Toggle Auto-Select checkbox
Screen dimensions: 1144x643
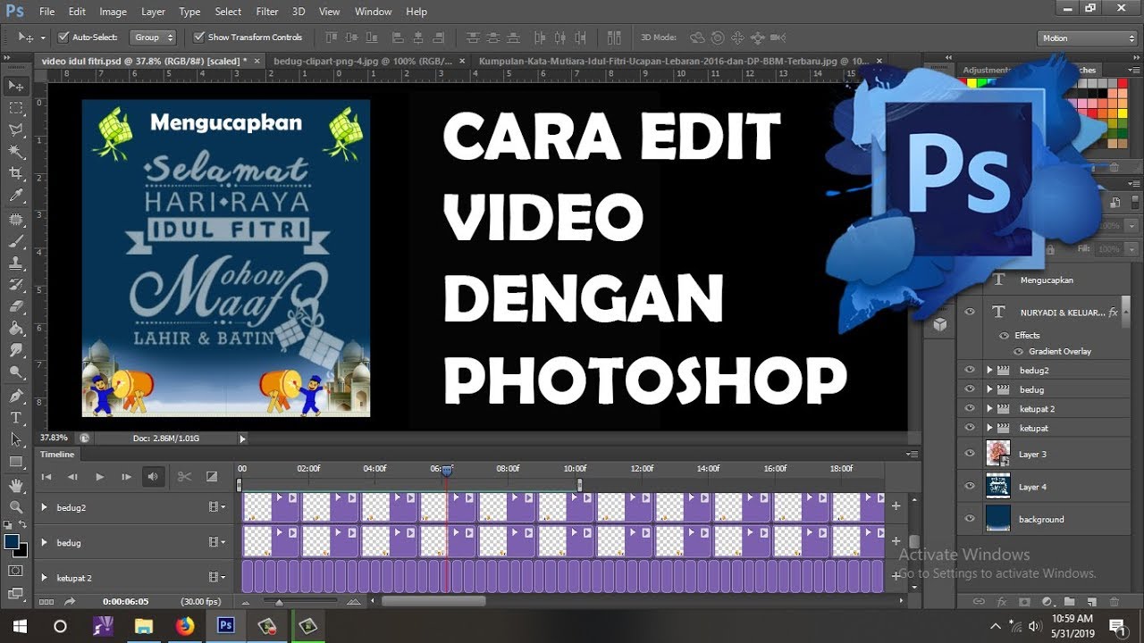[x=63, y=38]
